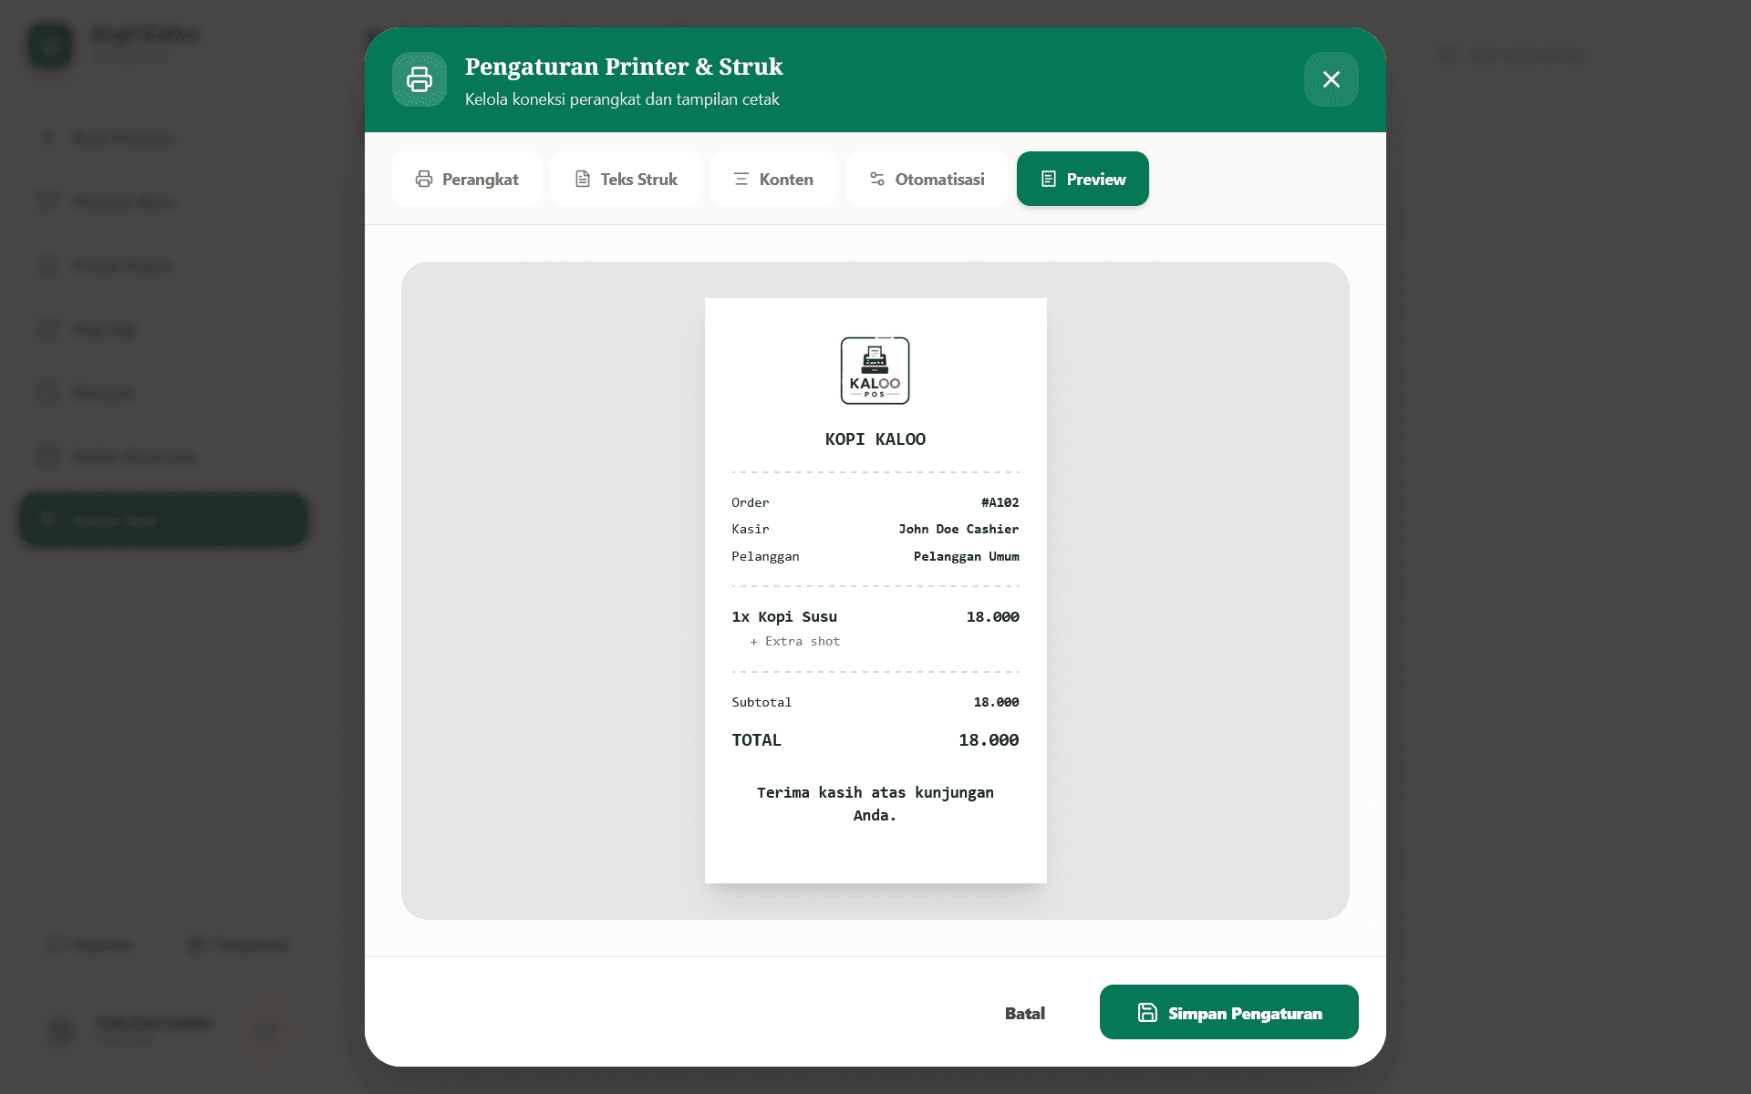Click dialog title Pengaturan Printer & Struk
1751x1094 pixels.
[x=624, y=67]
